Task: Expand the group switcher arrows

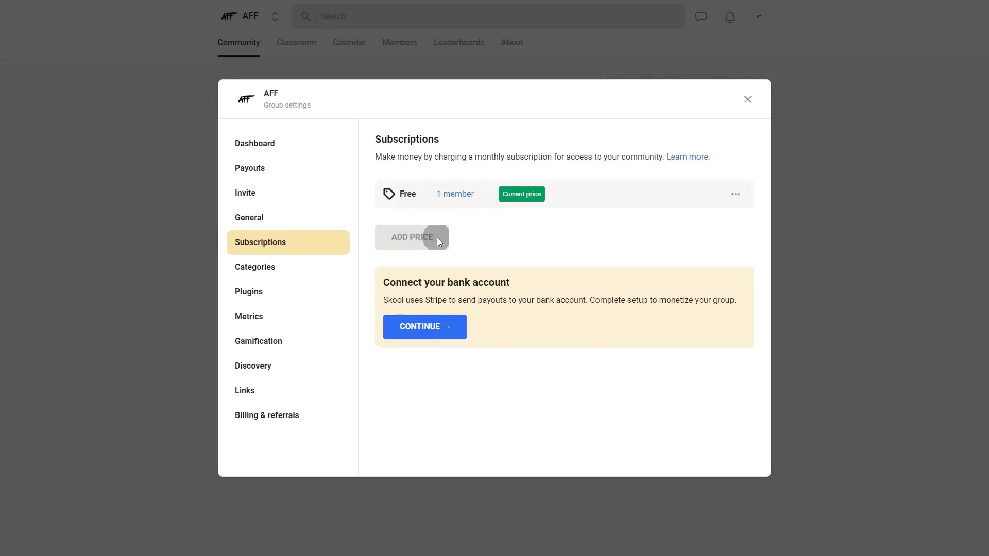Action: click(275, 16)
